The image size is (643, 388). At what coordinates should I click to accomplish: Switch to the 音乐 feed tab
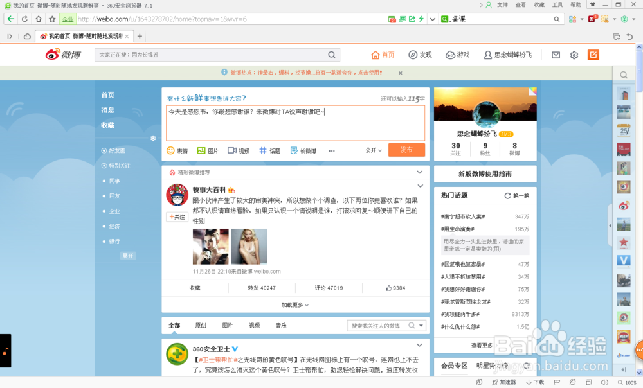[x=281, y=325]
